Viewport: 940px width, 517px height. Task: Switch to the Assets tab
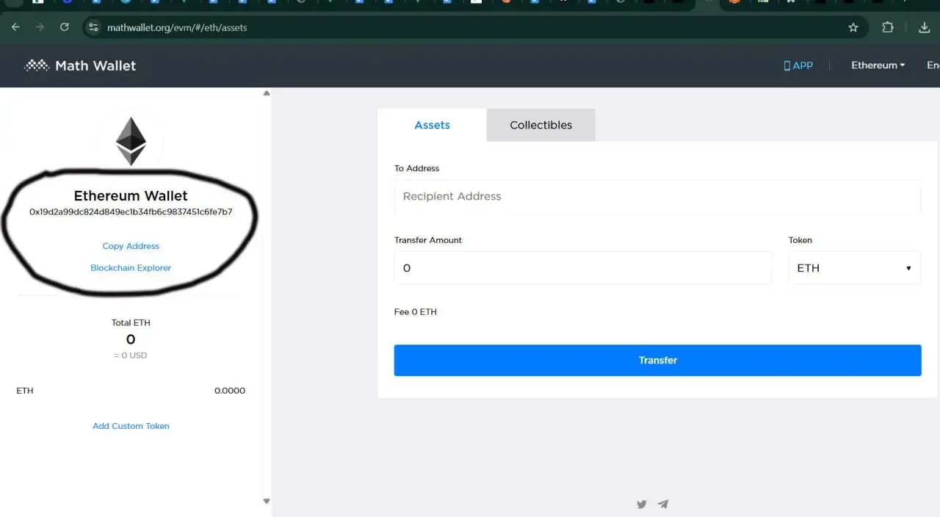pos(432,125)
